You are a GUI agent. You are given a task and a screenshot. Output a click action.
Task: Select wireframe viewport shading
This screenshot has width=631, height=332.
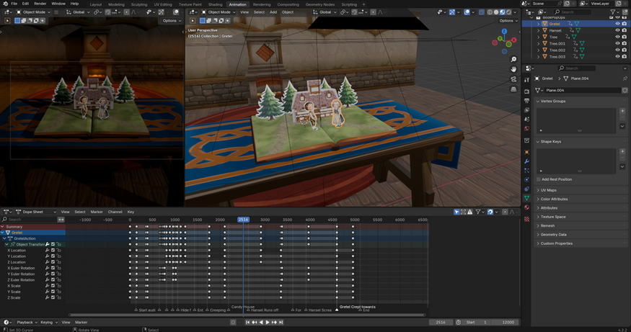tap(490, 12)
